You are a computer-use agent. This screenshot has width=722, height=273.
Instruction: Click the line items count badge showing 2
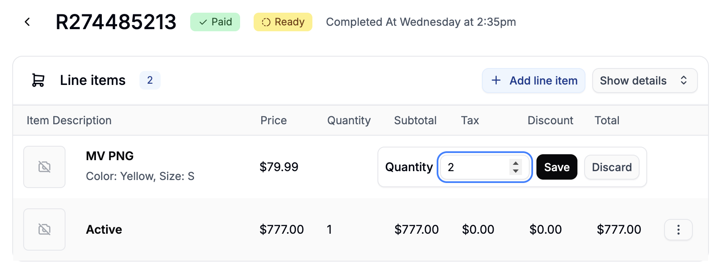coord(150,80)
